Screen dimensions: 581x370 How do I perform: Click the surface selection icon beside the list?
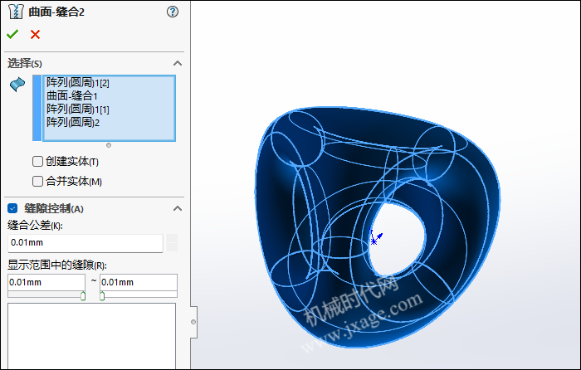point(17,84)
